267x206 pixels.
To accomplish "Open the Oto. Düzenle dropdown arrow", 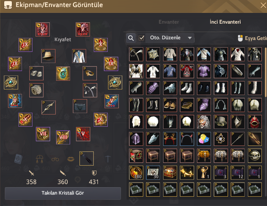I will pos(190,38).
